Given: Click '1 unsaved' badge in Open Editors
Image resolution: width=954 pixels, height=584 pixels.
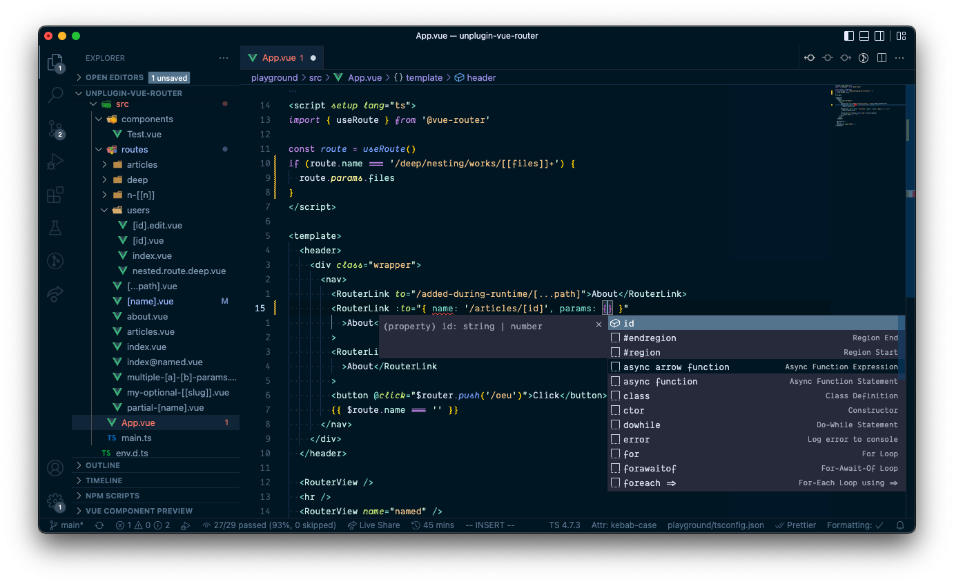Looking at the screenshot, I should (x=169, y=78).
